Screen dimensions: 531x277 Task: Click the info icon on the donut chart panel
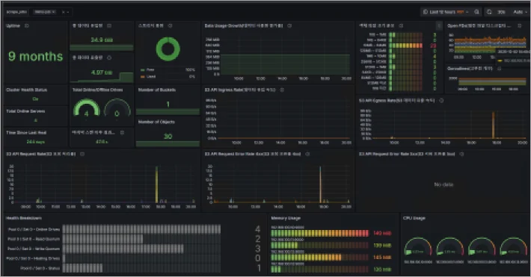170,25
